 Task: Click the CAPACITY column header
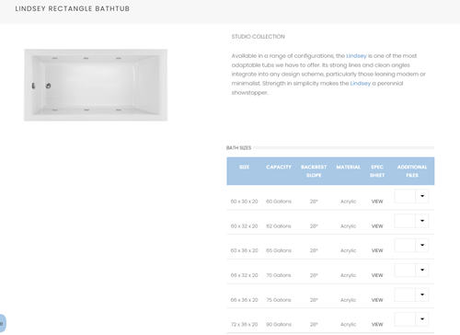(279, 167)
